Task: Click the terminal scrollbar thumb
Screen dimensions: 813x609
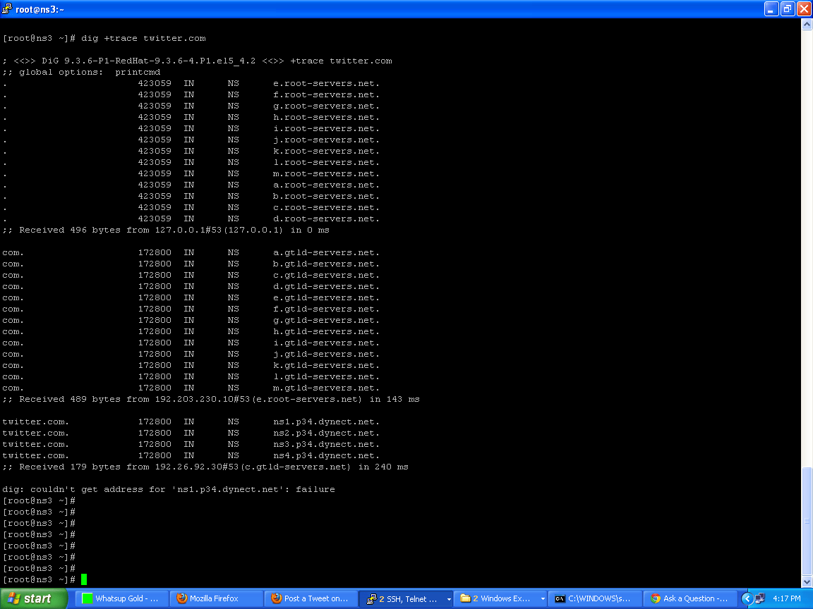Action: click(807, 520)
